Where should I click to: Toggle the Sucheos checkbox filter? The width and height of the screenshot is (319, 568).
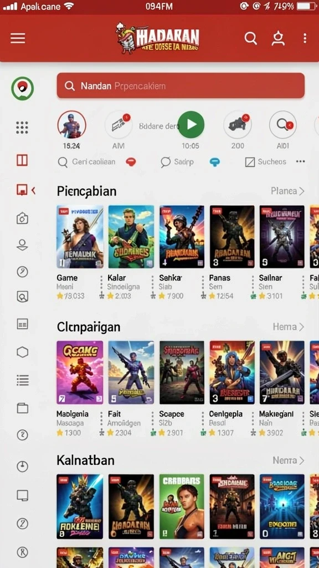[265, 162]
